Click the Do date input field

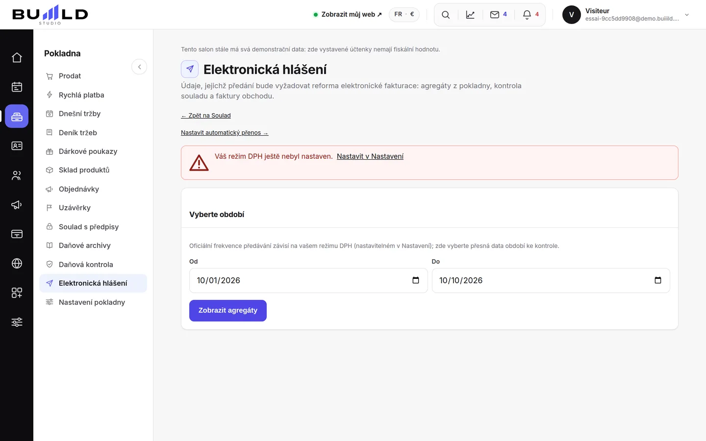coord(551,280)
